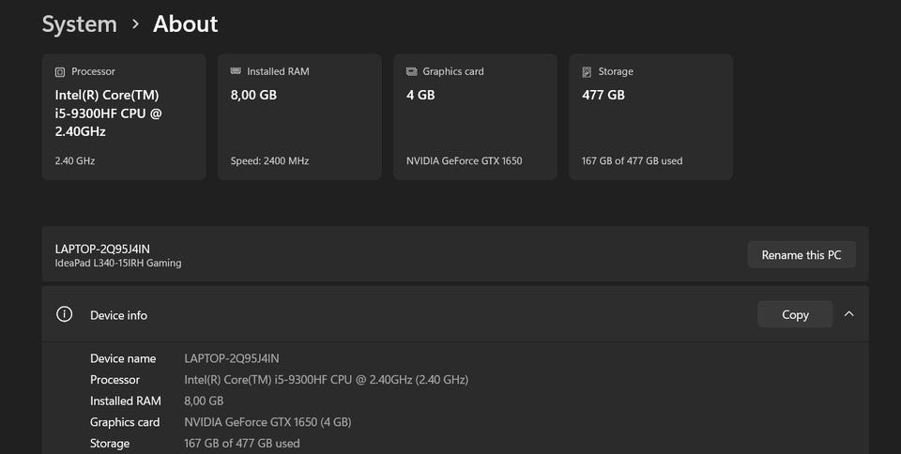Select 'NVIDIA GeForce GTX 1650' in card
Screen dimensions: 901x454
pyautogui.click(x=465, y=161)
